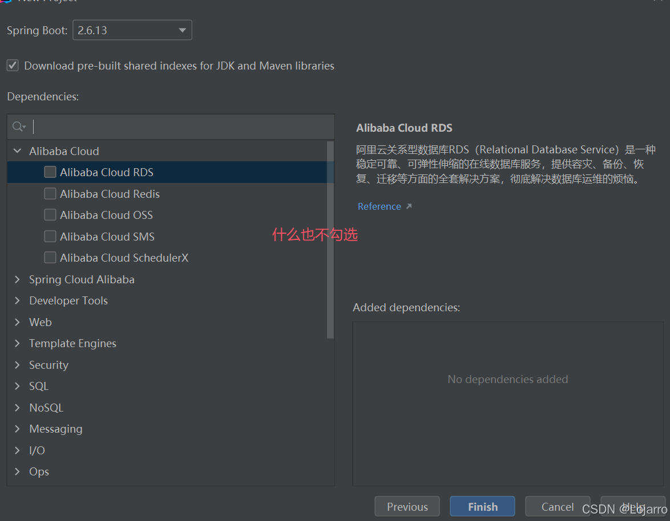The image size is (670, 521).
Task: Click the dependencies list vertical scrollbar
Action: [330, 240]
